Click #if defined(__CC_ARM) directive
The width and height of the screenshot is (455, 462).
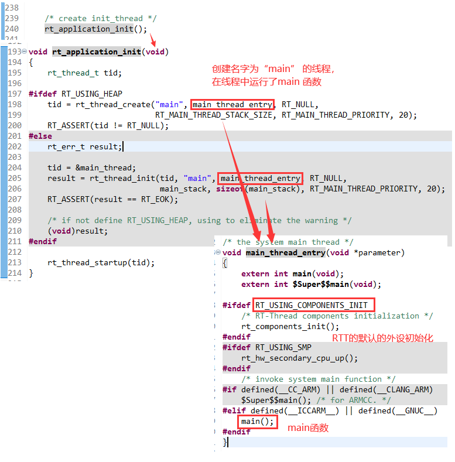tap(327, 389)
